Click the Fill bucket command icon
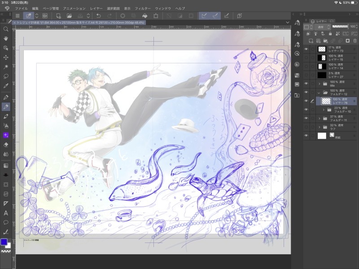The width and height of the screenshot is (359, 269). click(x=144, y=16)
